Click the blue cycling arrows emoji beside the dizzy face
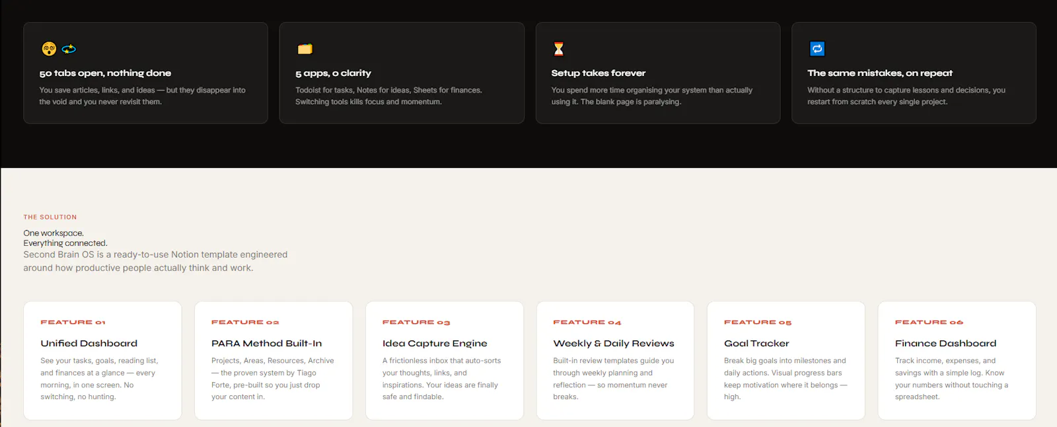The height and width of the screenshot is (427, 1057). (x=69, y=49)
